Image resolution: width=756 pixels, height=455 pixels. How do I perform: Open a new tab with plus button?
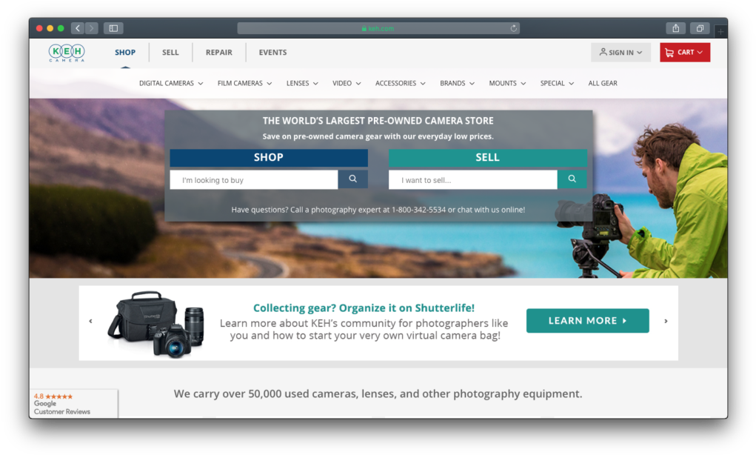pyautogui.click(x=720, y=31)
